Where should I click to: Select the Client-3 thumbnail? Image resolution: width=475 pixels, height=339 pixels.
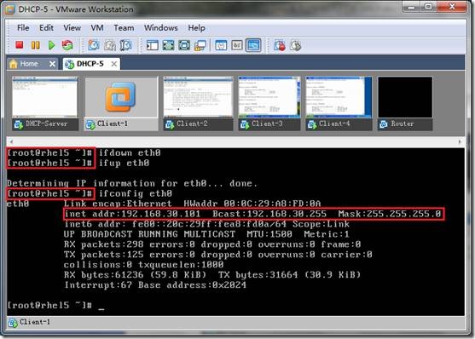pyautogui.click(x=269, y=104)
